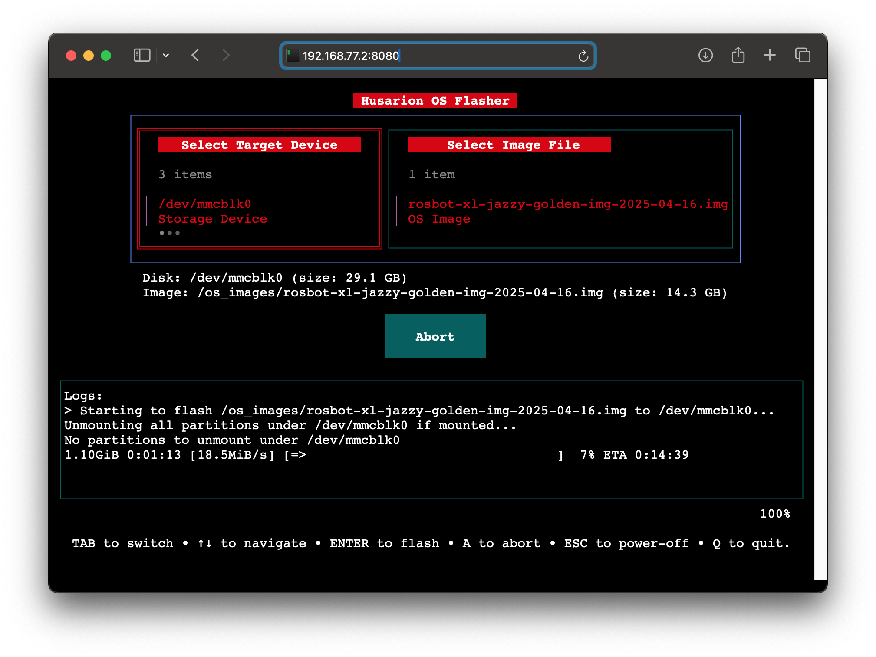Click the 'Storage Device' description text
876x657 pixels.
[213, 219]
